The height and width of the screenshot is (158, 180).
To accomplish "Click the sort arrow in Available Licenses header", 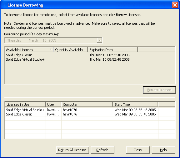I will click(x=51, y=50).
